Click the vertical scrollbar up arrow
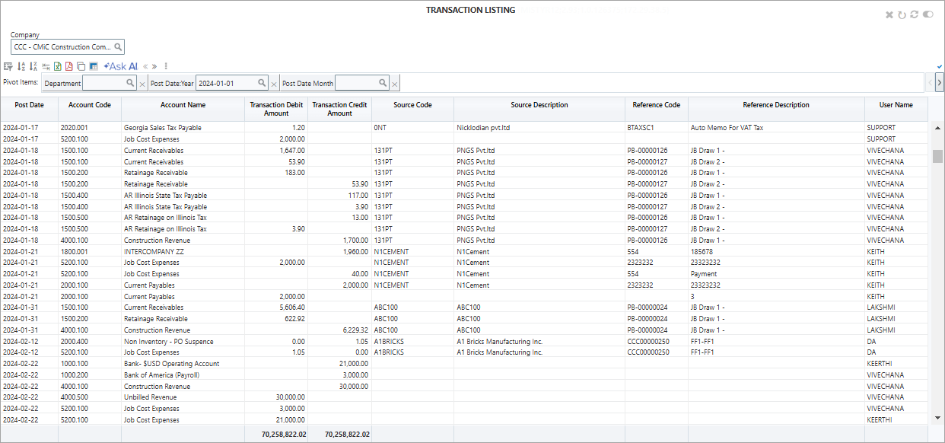 pos(938,127)
